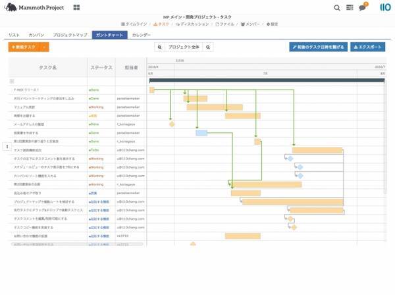Screen dimensions: 395x295
Task: Open the list panel icon in header
Action: [350, 8]
